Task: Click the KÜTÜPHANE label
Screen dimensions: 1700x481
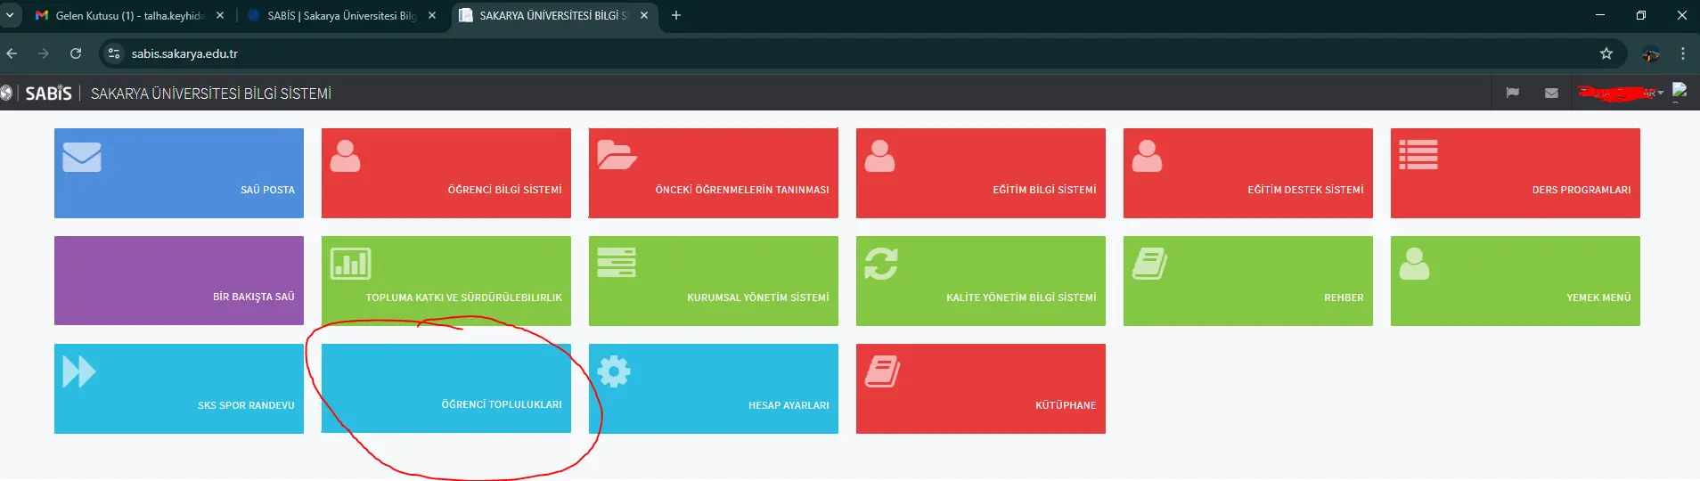Action: click(1066, 405)
